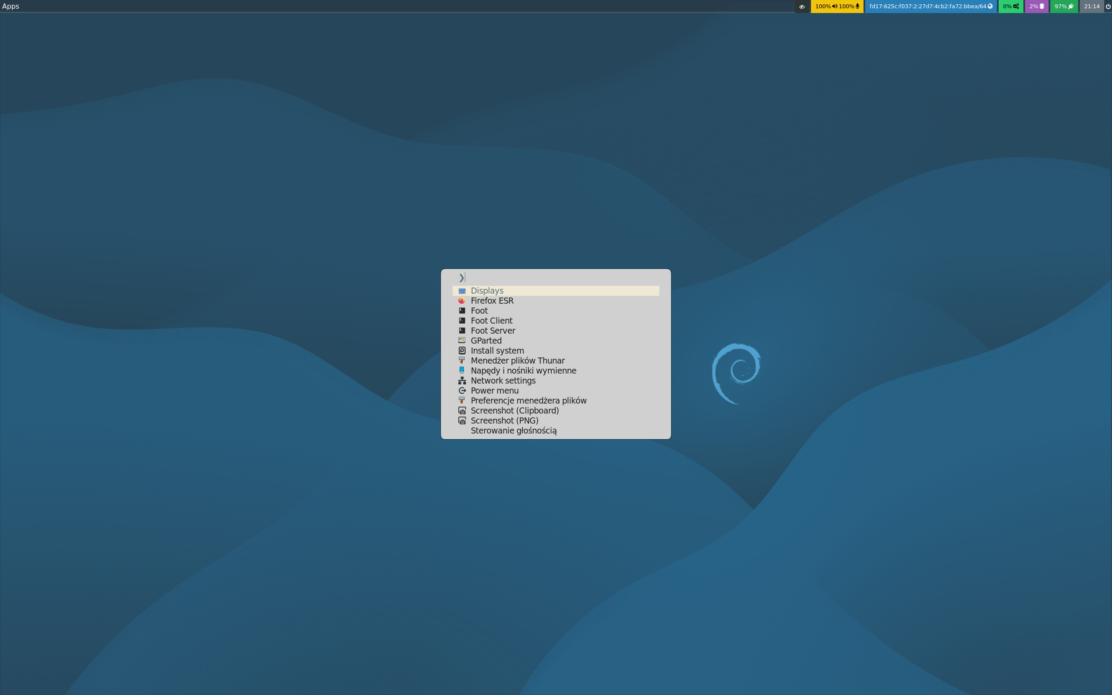This screenshot has width=1112, height=695.
Task: Click the IPv6 address text in the bar
Action: pos(928,7)
